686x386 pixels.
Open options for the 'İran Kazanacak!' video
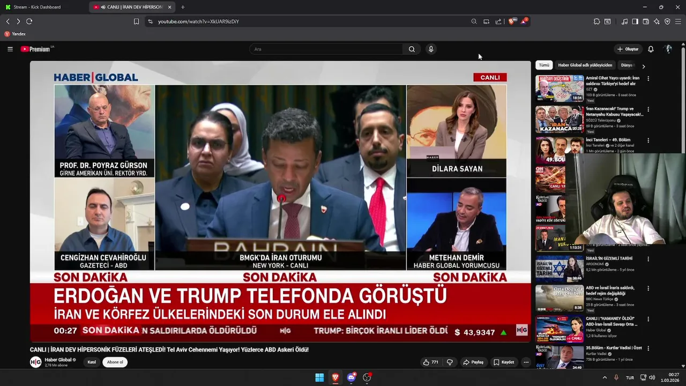click(648, 109)
